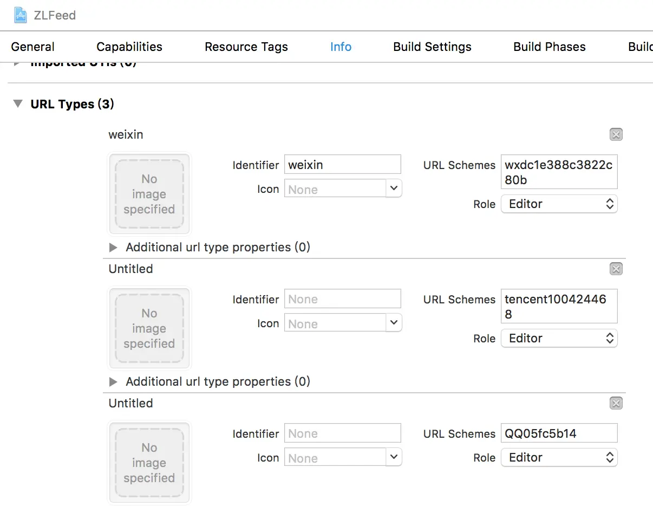The width and height of the screenshot is (653, 506).
Task: Remove the weixin URL type entry
Action: point(616,134)
